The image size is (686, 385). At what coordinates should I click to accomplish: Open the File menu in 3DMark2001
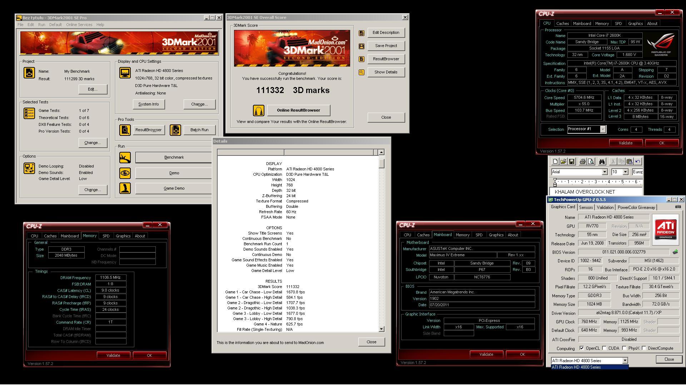(20, 25)
